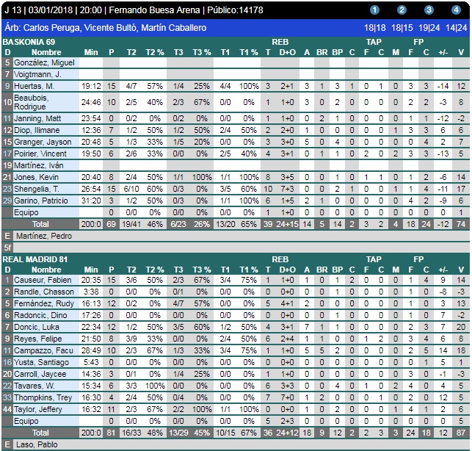Open Doncic, Luka player link
Viewport: 472px width, 451px height.
coord(33,327)
